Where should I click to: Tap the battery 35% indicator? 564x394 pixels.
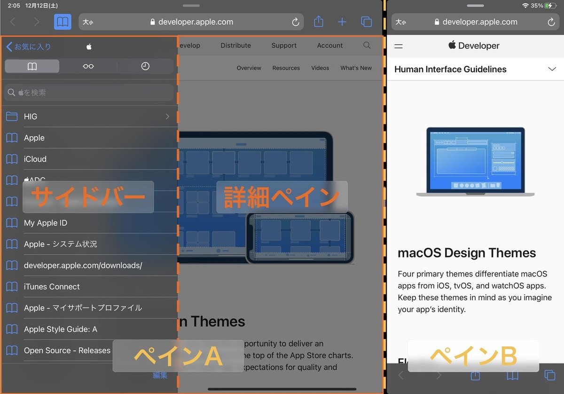pyautogui.click(x=544, y=6)
